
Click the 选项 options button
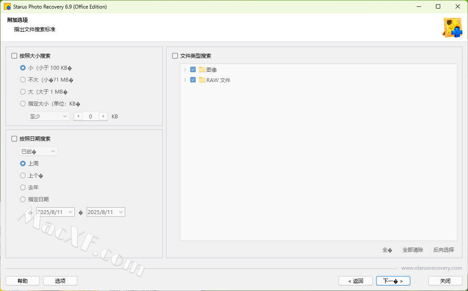click(60, 281)
